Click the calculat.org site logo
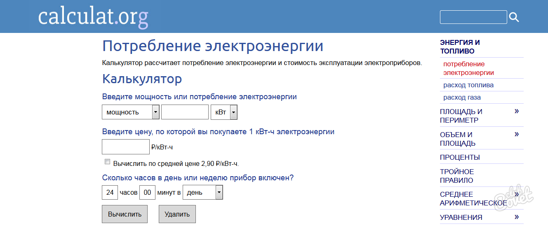Screen dimensions: 548x226 click(x=93, y=17)
